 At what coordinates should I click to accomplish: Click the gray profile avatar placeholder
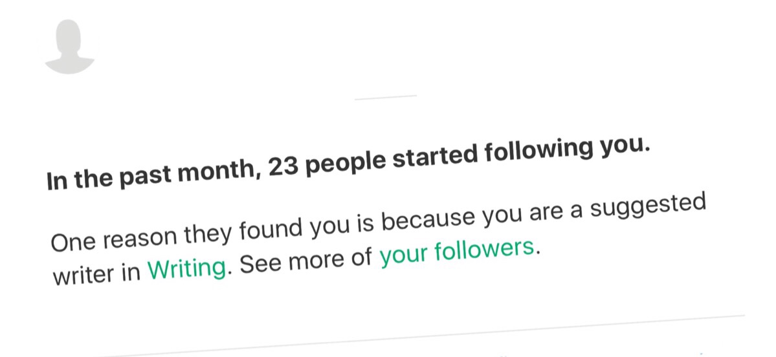click(x=70, y=47)
